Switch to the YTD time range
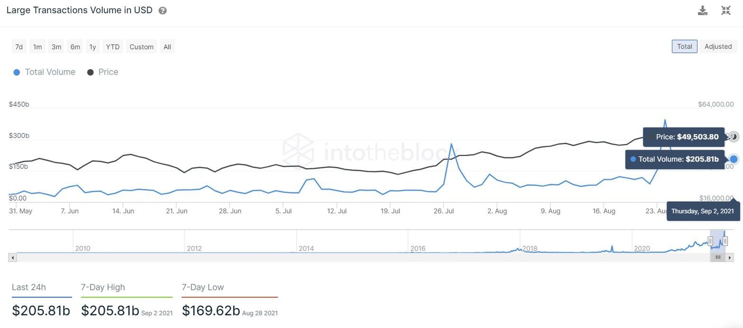 [112, 46]
